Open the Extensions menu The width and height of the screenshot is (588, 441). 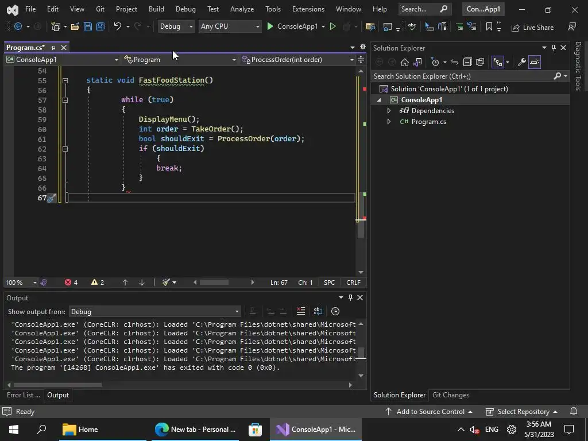308,9
